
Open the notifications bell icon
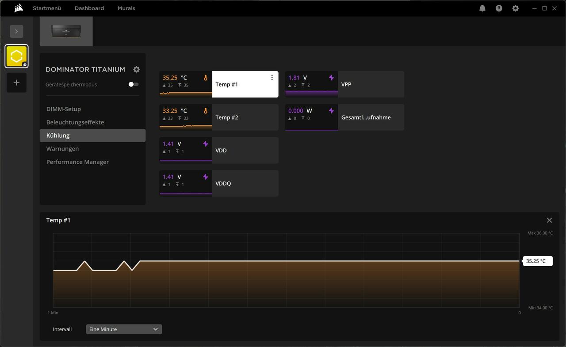482,8
